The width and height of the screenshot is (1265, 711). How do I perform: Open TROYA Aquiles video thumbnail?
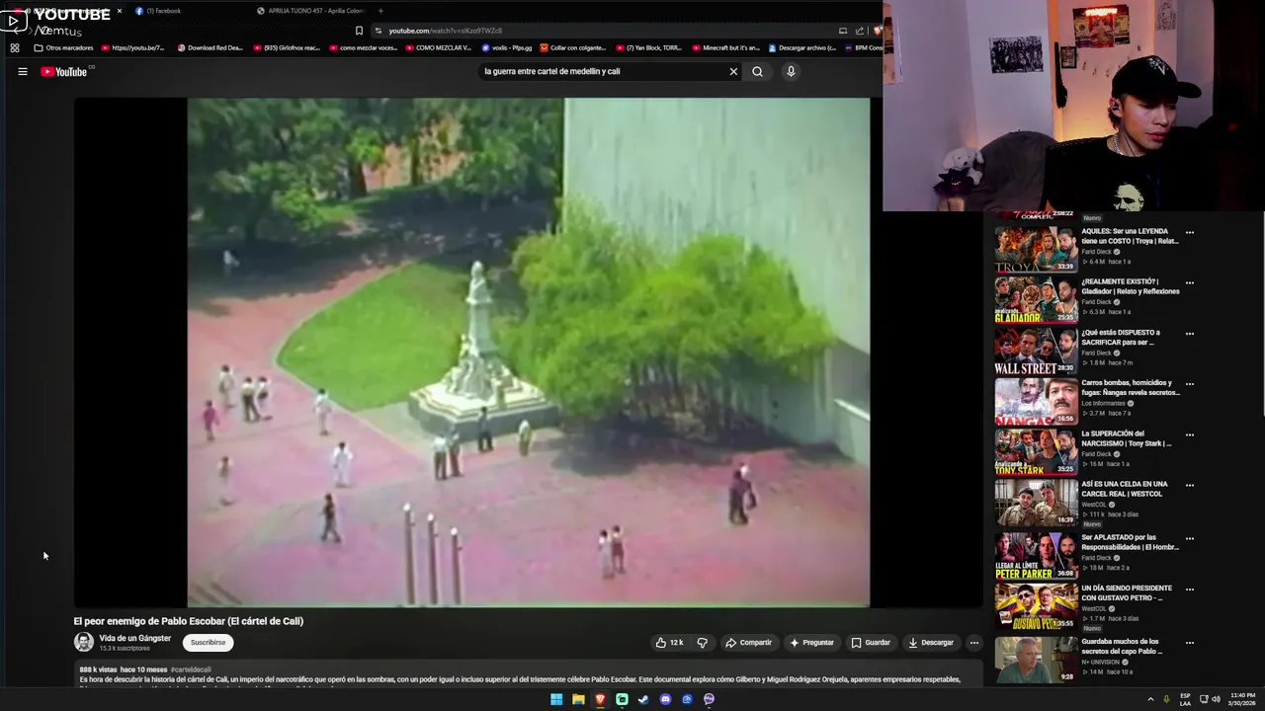tap(1036, 250)
